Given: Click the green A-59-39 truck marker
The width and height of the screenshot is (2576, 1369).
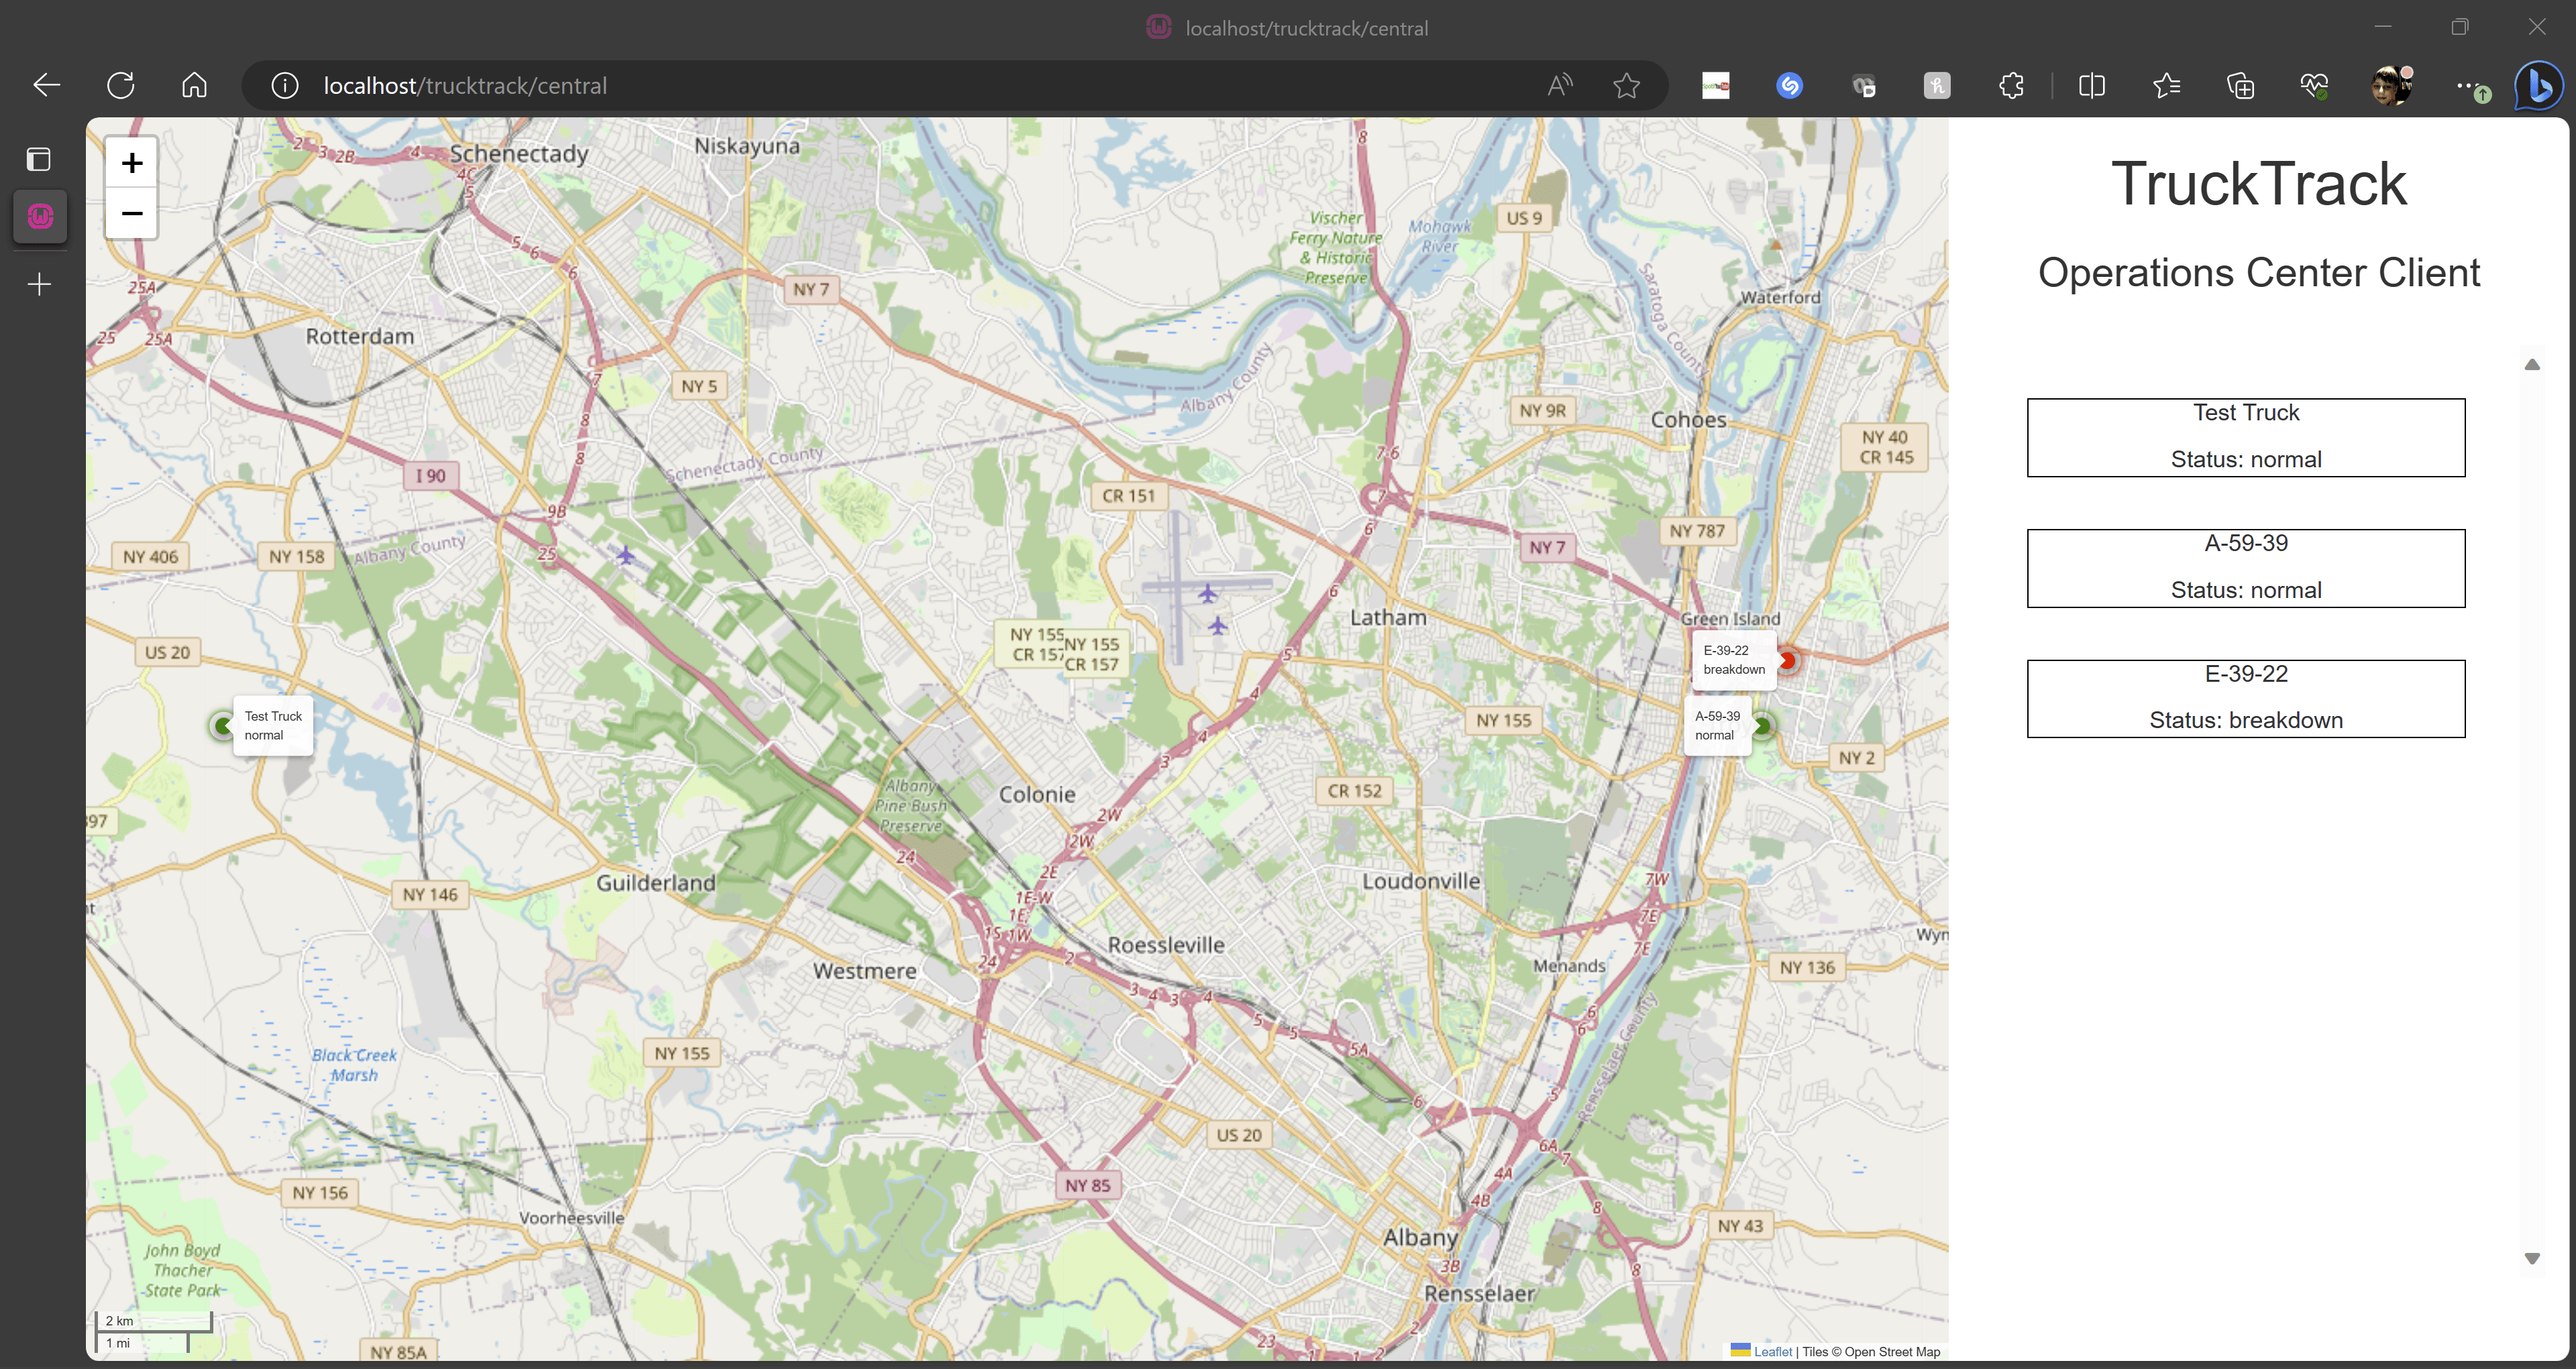Looking at the screenshot, I should (x=1762, y=727).
